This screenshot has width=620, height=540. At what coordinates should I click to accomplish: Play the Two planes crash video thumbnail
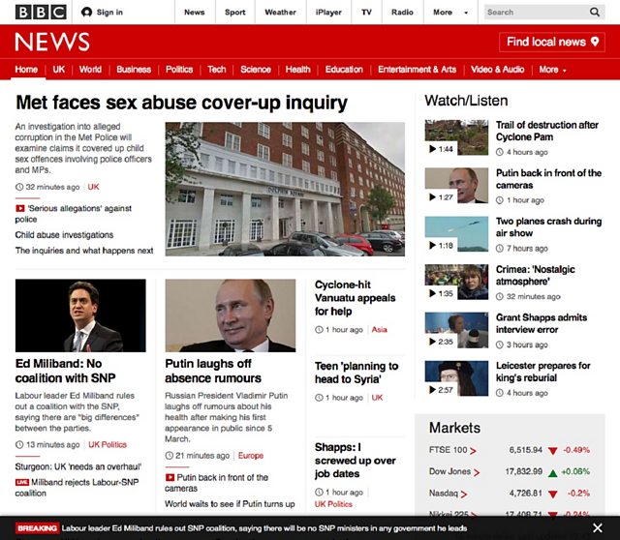[456, 234]
